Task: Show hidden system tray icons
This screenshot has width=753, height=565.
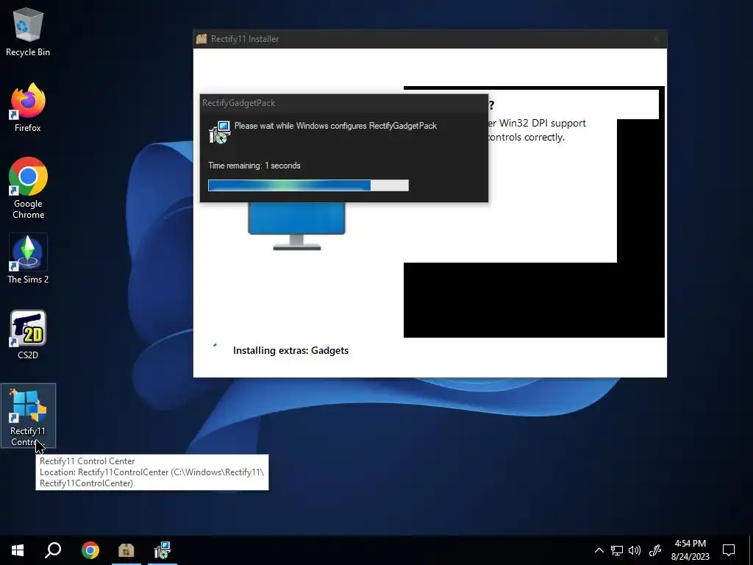Action: 599,550
